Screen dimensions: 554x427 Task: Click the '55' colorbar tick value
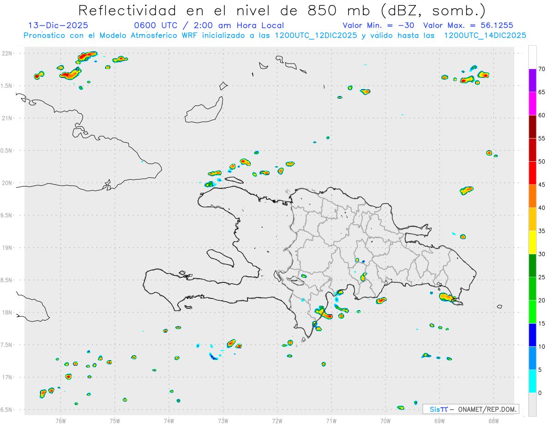[542, 138]
